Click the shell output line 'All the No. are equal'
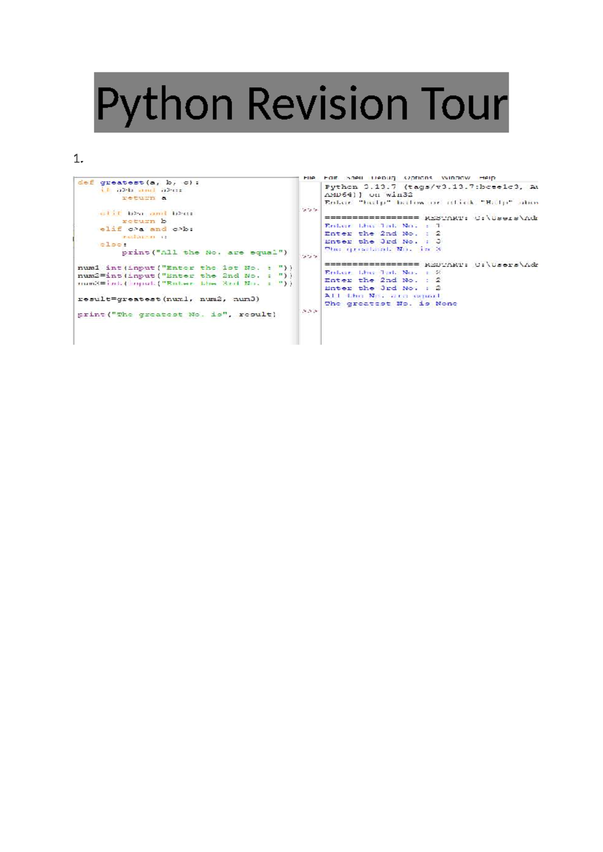The width and height of the screenshot is (603, 852). 382,295
